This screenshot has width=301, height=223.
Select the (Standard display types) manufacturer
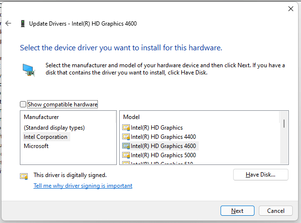[x=54, y=128]
